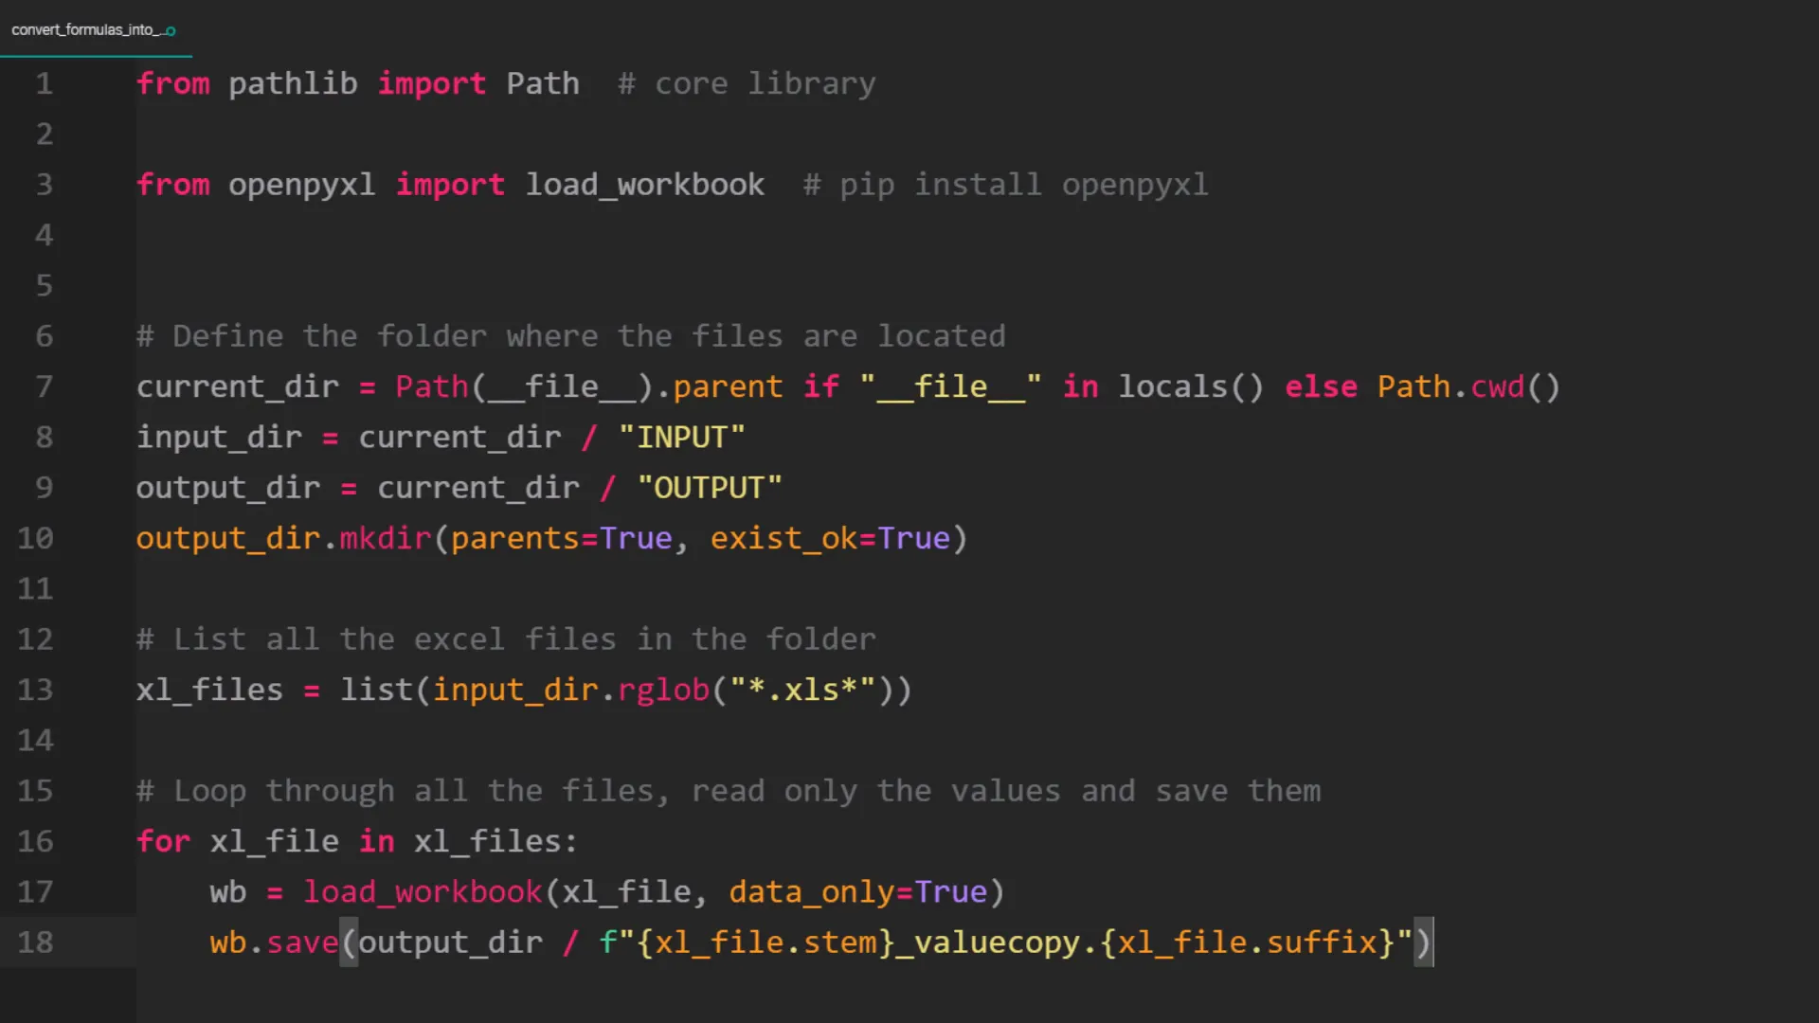The height and width of the screenshot is (1023, 1819).
Task: Place cursor on the for loop keyword
Action: (163, 841)
